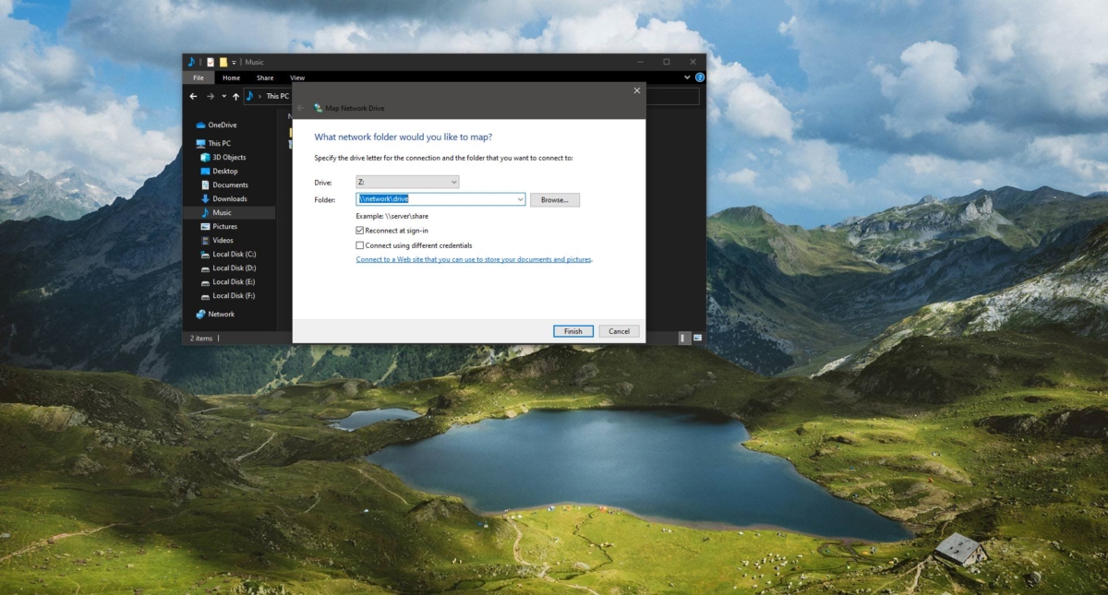Click the back navigation arrow
1108x595 pixels.
pyautogui.click(x=193, y=96)
